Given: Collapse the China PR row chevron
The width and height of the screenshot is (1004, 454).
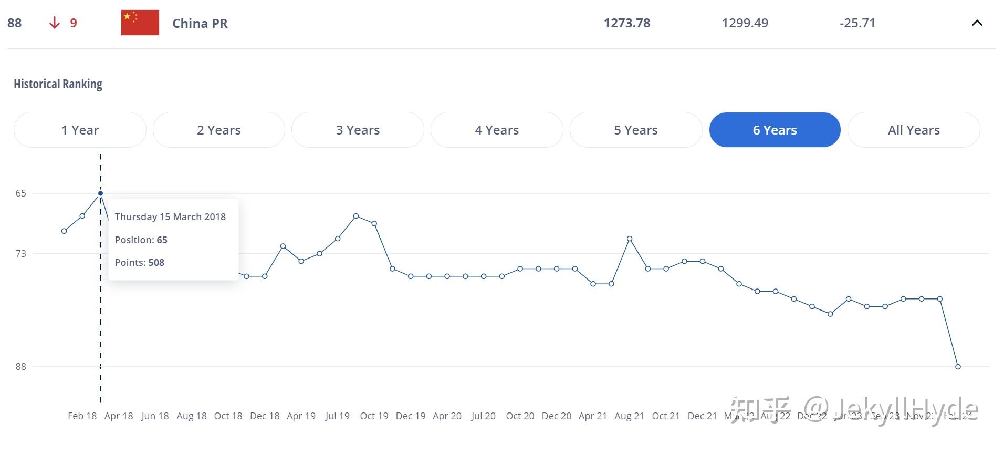Looking at the screenshot, I should [x=977, y=23].
